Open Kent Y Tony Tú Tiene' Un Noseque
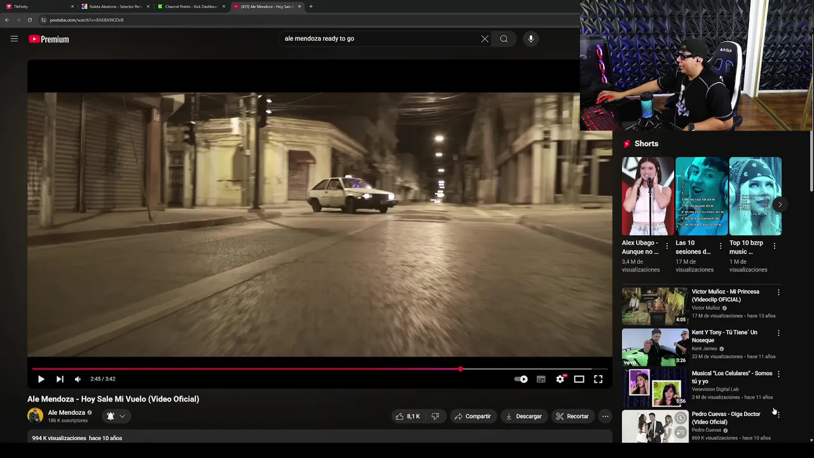 [x=725, y=337]
